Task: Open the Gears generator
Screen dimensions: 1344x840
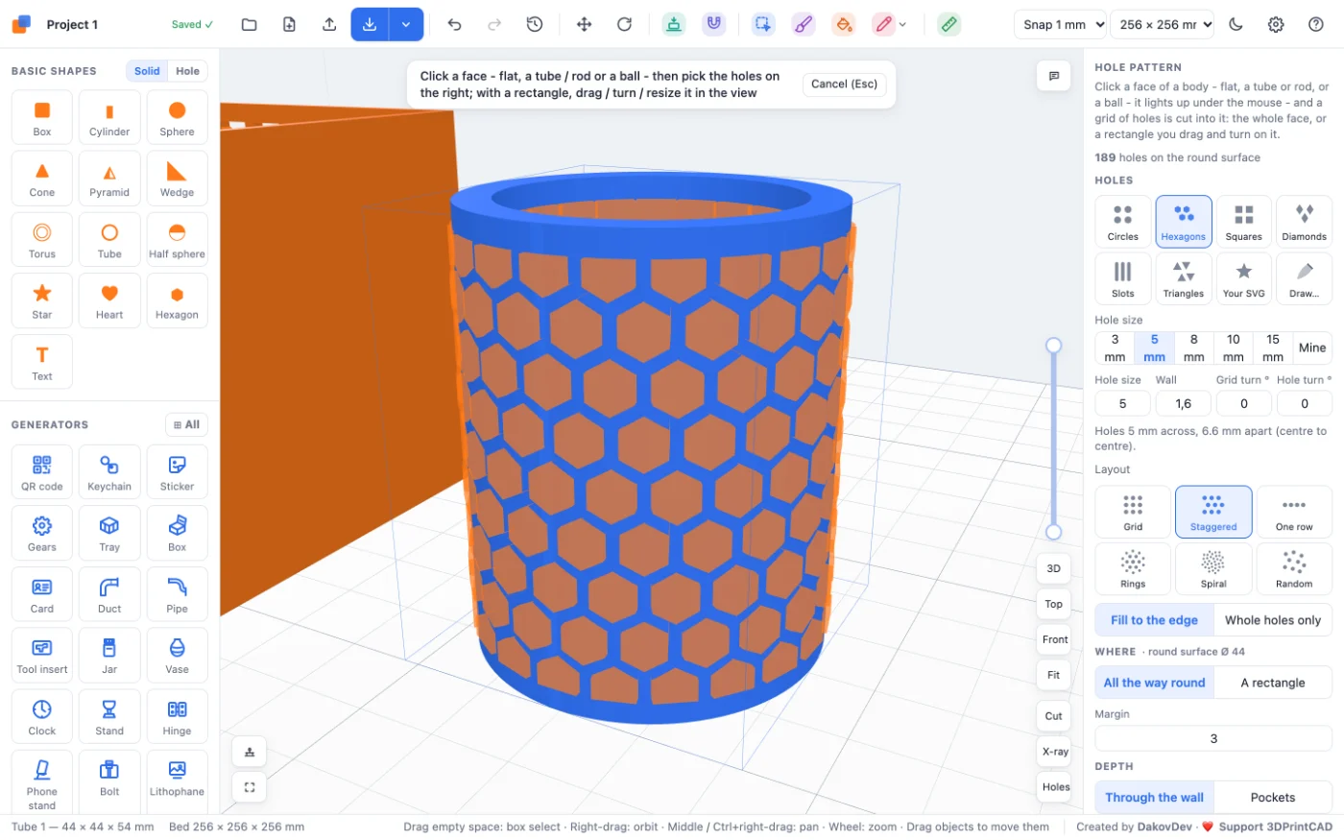Action: (42, 534)
